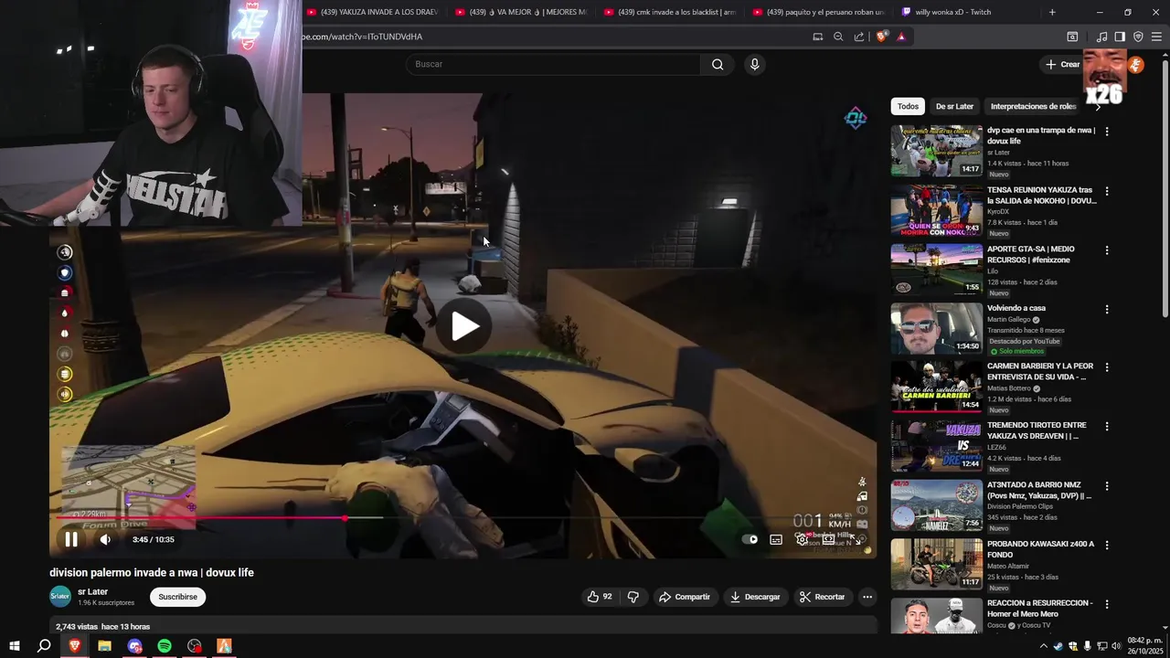Click the large play overlay on video
1170x658 pixels.
point(464,326)
